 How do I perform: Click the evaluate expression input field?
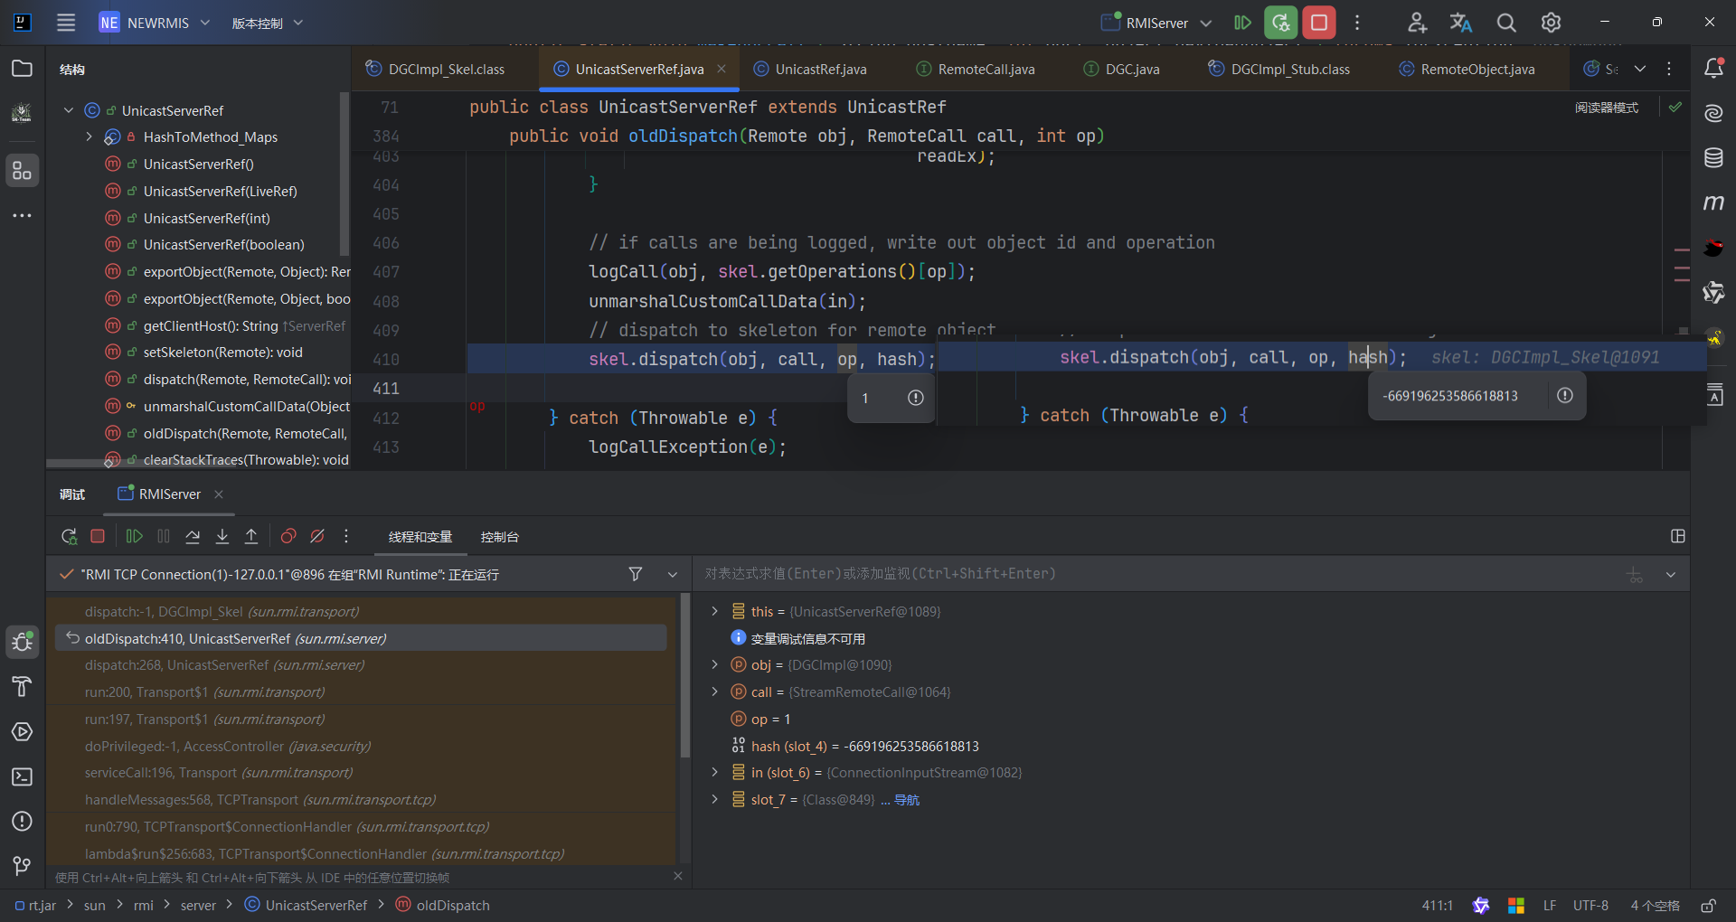coord(1157,574)
